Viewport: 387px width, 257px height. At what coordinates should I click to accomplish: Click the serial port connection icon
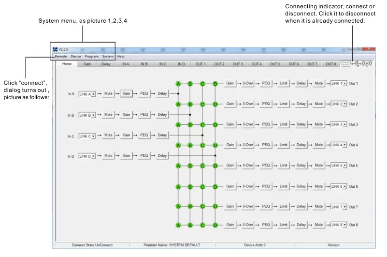(345, 64)
